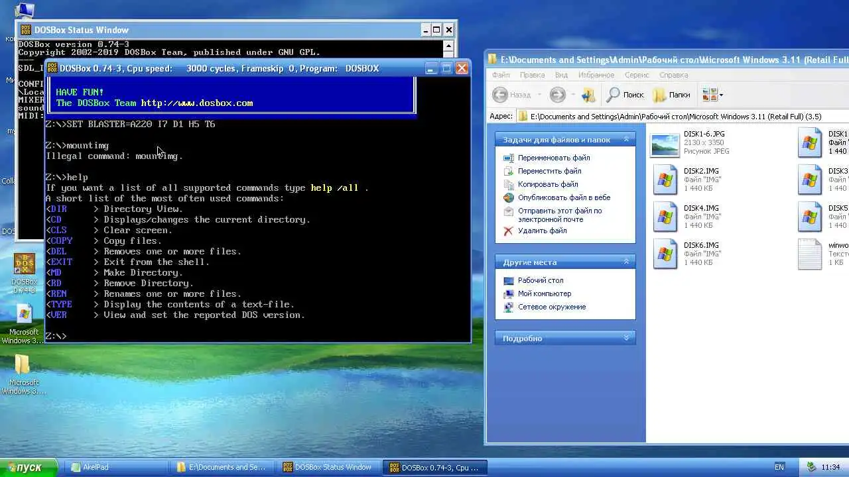This screenshot has height=477, width=849.
Task: Click the system tray icon beside the clock
Action: (811, 467)
